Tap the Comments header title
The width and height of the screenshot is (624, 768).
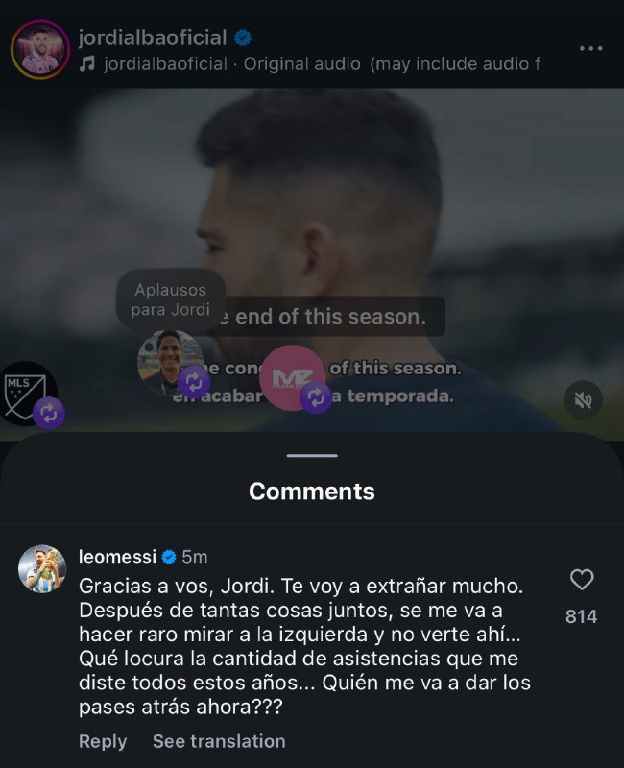pyautogui.click(x=312, y=492)
